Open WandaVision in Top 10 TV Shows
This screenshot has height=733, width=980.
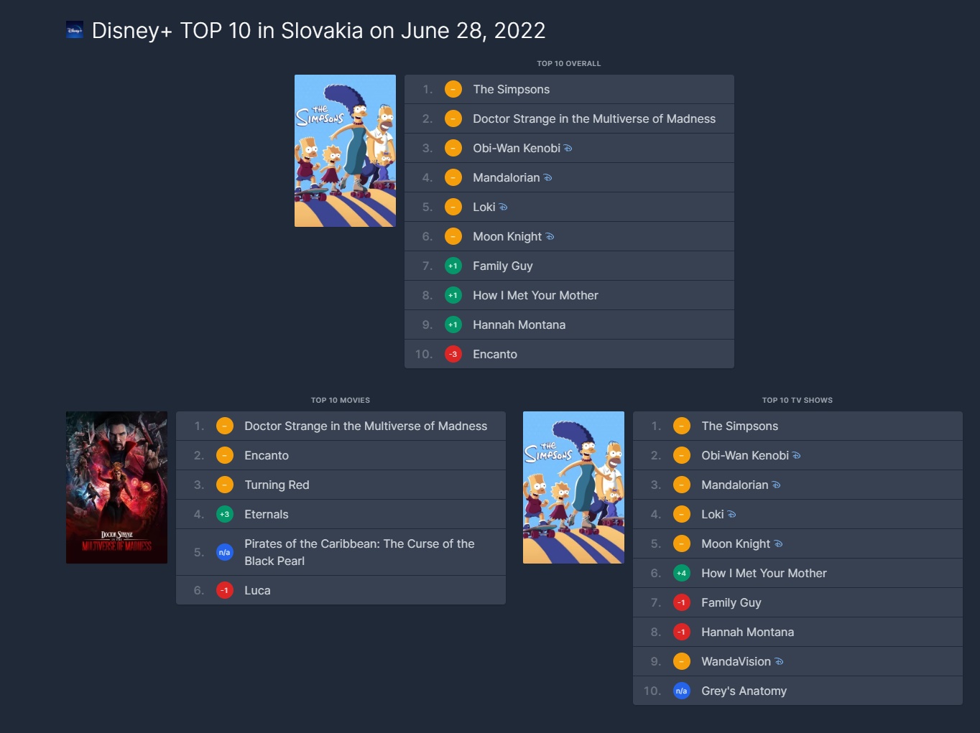[736, 661]
